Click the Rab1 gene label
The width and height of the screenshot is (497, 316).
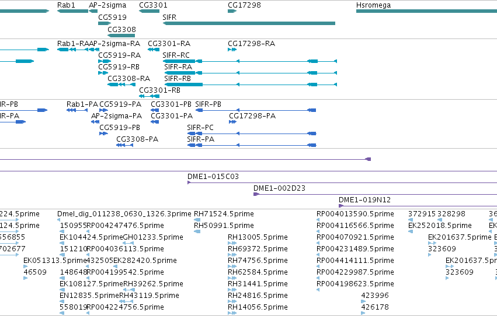click(x=66, y=5)
